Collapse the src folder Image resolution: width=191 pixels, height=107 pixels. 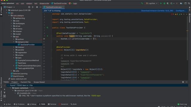tap(7, 13)
